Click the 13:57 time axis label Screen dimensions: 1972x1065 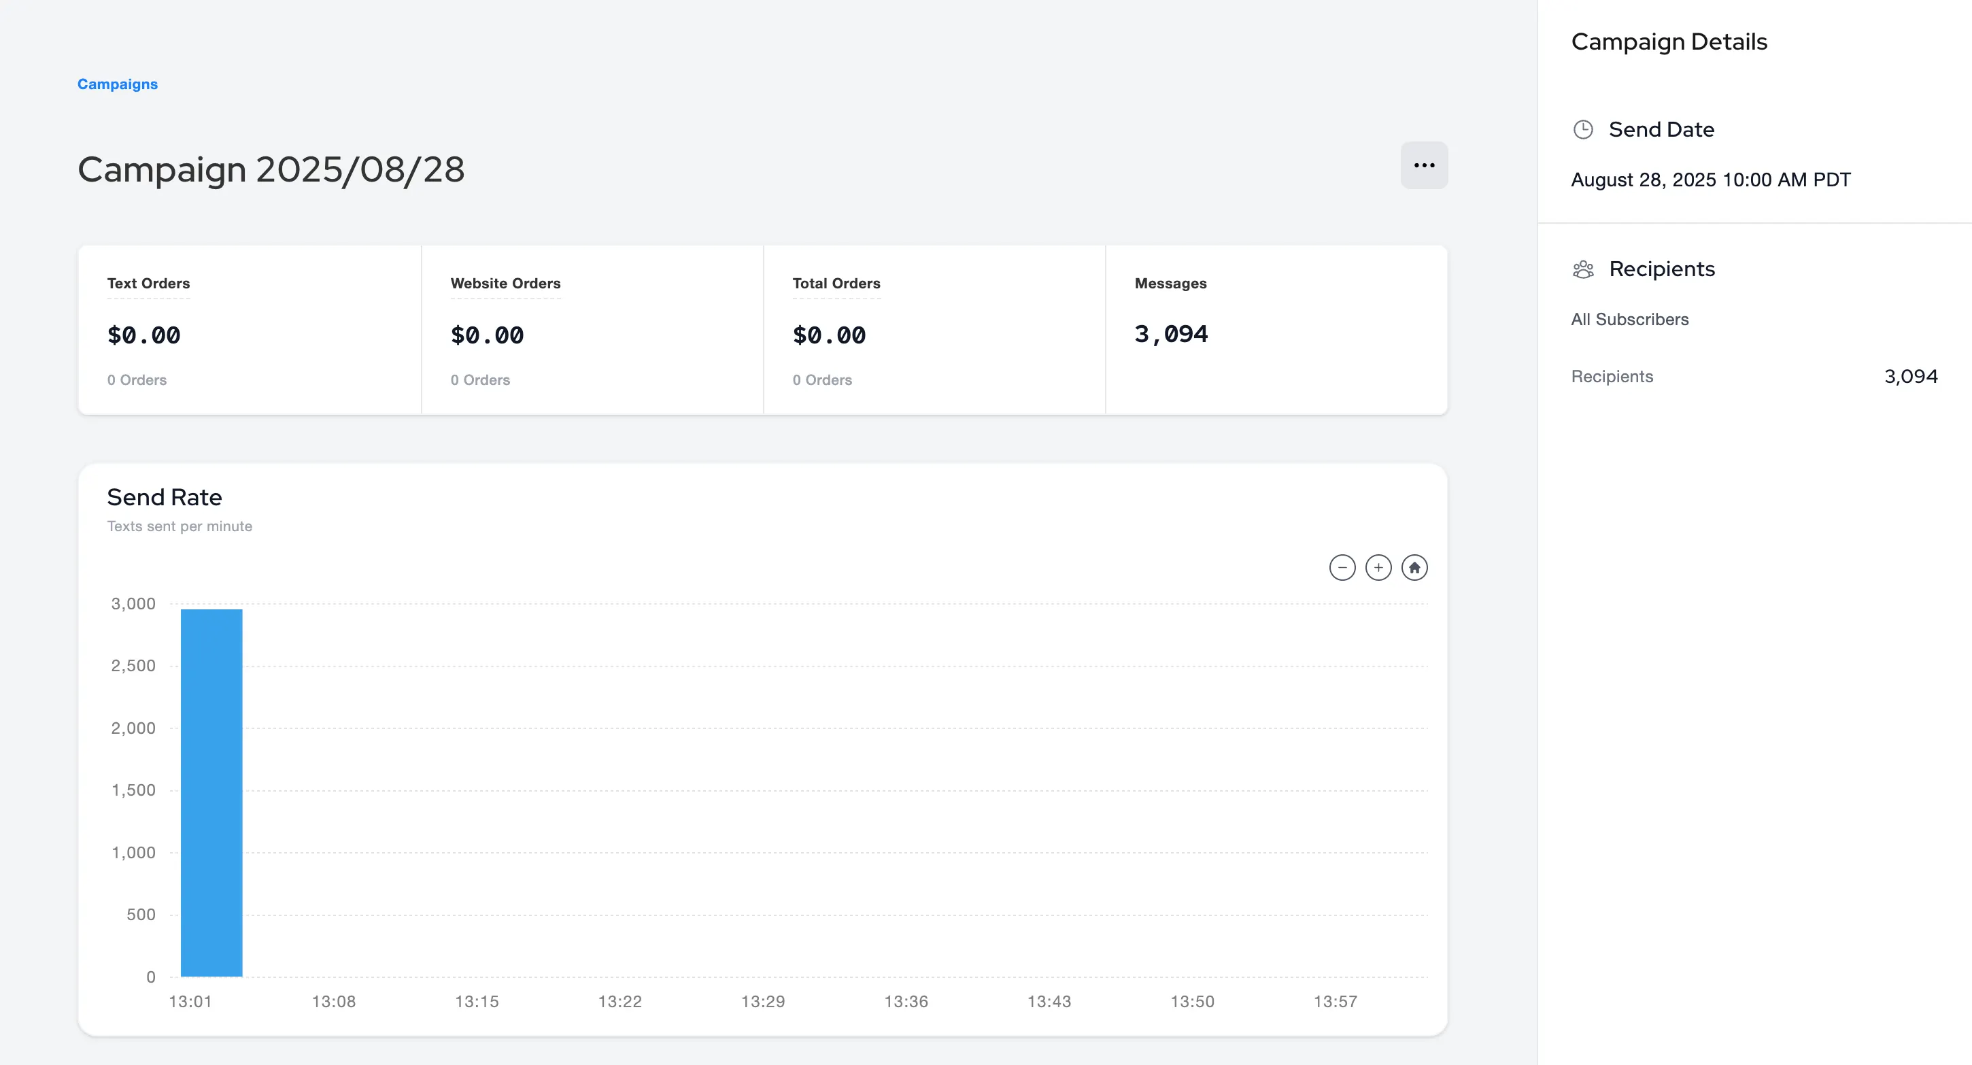coord(1335,1002)
